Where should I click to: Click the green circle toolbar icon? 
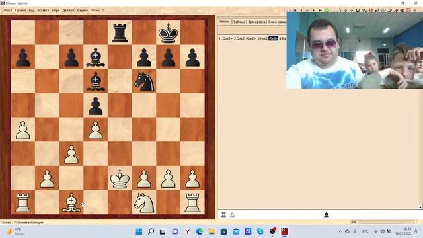point(327,11)
